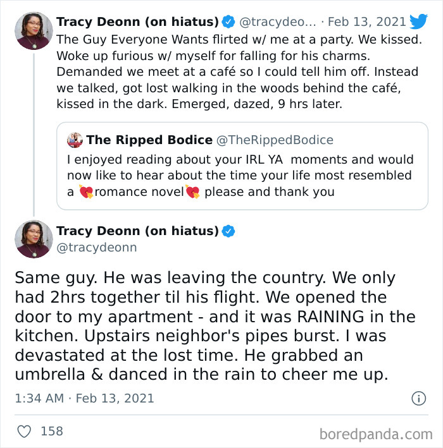The width and height of the screenshot is (443, 448).
Task: Click The Ripped Bodice small avatar
Action: pyautogui.click(x=75, y=140)
